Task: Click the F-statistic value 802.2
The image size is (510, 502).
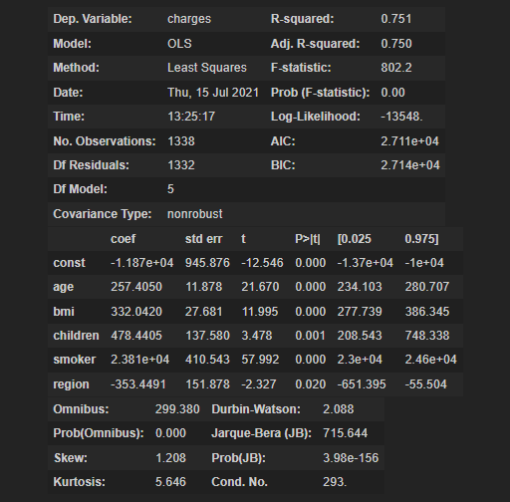Action: pos(396,68)
